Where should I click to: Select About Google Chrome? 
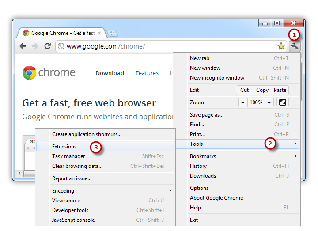237,198
